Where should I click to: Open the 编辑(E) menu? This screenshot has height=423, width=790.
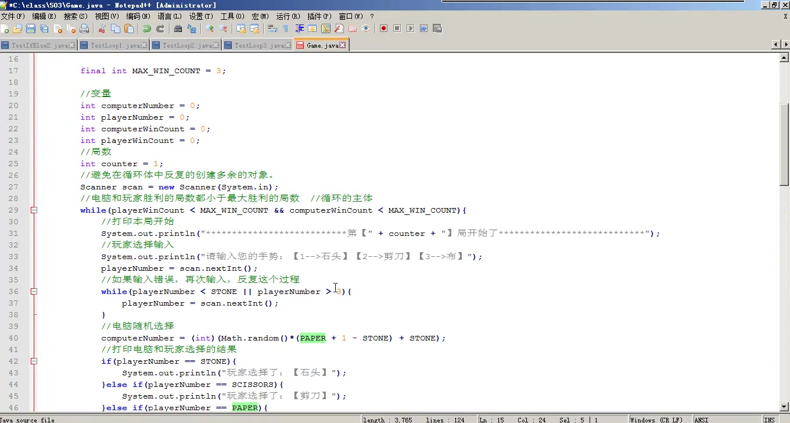click(x=44, y=16)
